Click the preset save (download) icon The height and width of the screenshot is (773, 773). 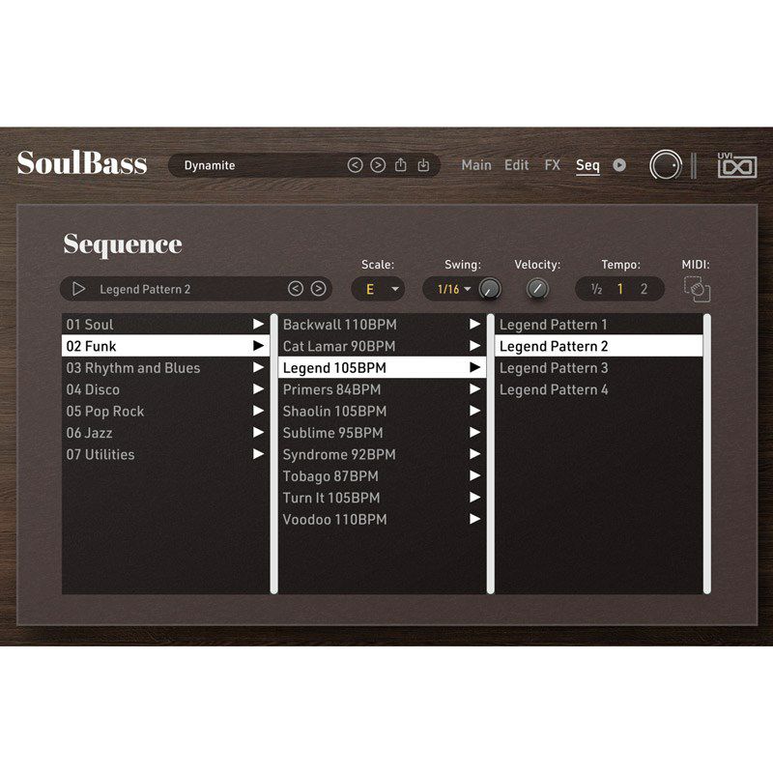423,165
